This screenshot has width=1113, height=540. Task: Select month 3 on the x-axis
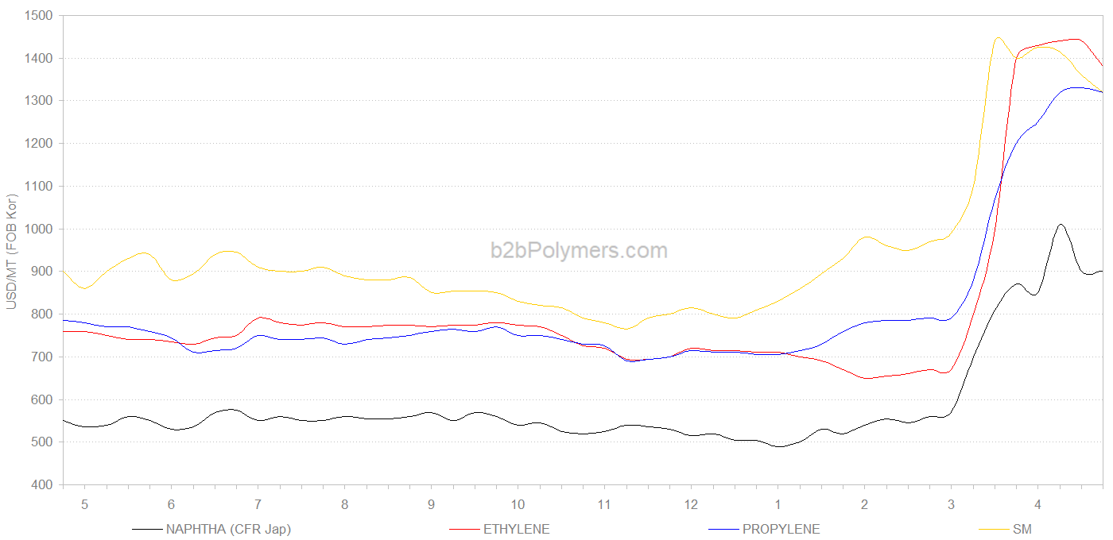click(951, 504)
